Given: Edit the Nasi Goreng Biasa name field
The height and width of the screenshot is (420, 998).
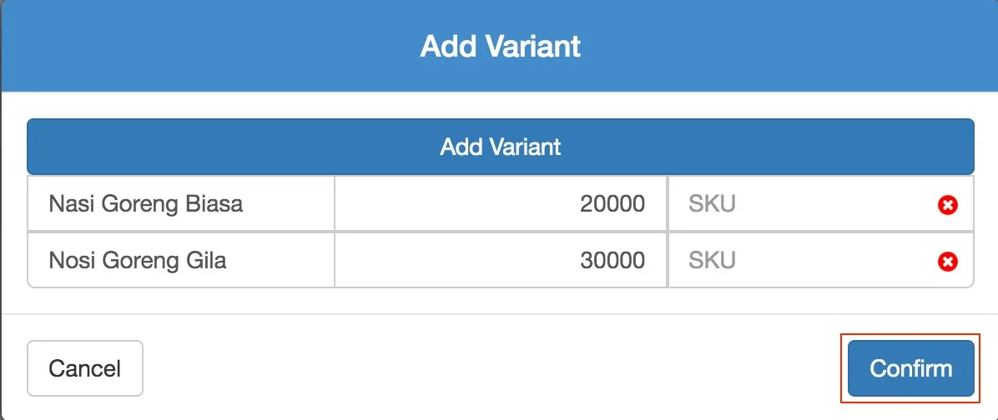Looking at the screenshot, I should [x=181, y=204].
